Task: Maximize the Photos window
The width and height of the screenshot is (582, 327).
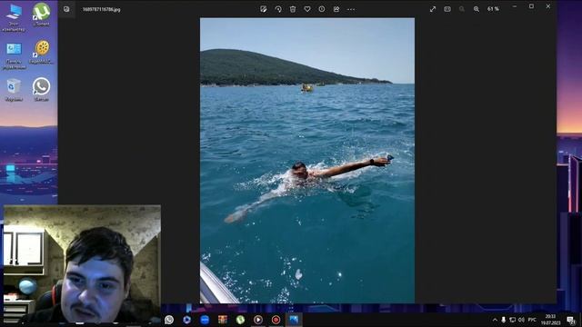Action: pos(531,6)
